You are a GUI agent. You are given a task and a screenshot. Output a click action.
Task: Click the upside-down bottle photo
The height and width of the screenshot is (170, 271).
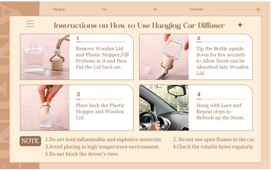point(164,57)
